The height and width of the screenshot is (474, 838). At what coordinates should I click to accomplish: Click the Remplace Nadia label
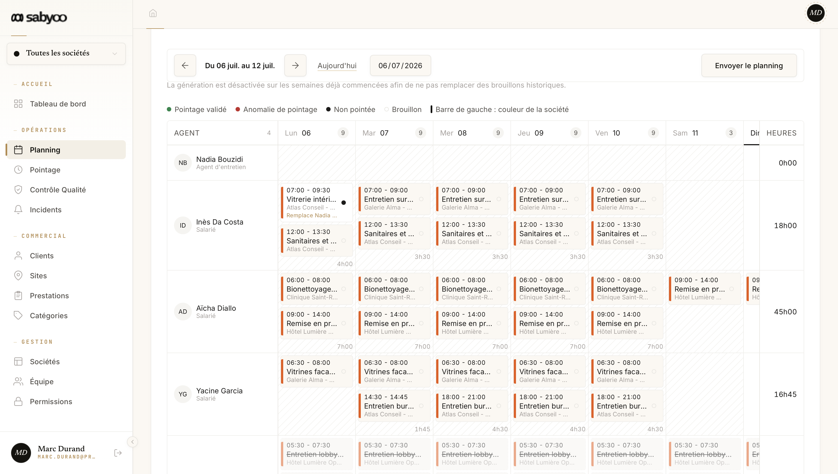click(311, 215)
